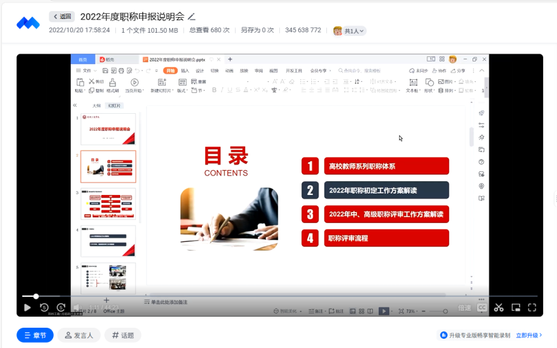Select slide 1 thumbnail in recorded WPS panel
This screenshot has width=557, height=348.
coord(108,129)
